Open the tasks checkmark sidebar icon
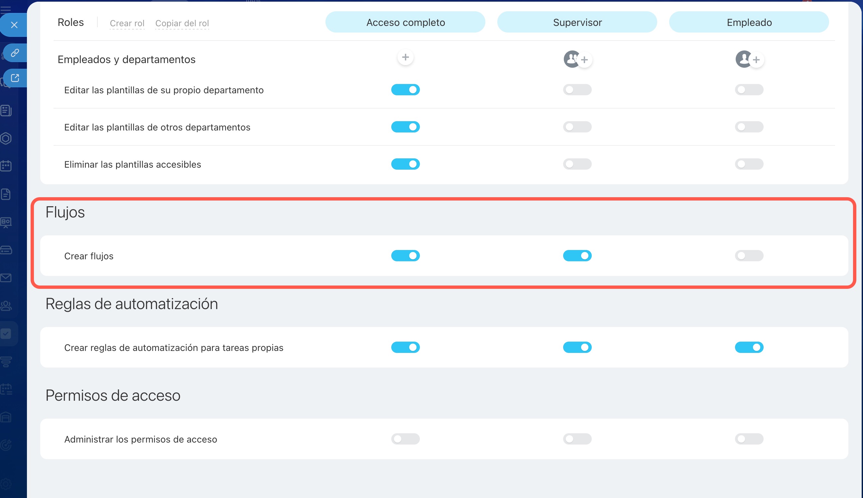The width and height of the screenshot is (863, 498). (x=6, y=333)
